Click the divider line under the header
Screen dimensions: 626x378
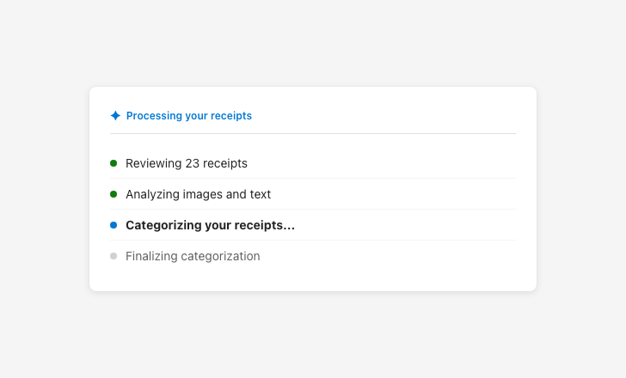coord(313,134)
